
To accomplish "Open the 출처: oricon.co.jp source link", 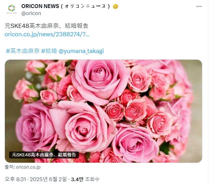I will [22, 167].
